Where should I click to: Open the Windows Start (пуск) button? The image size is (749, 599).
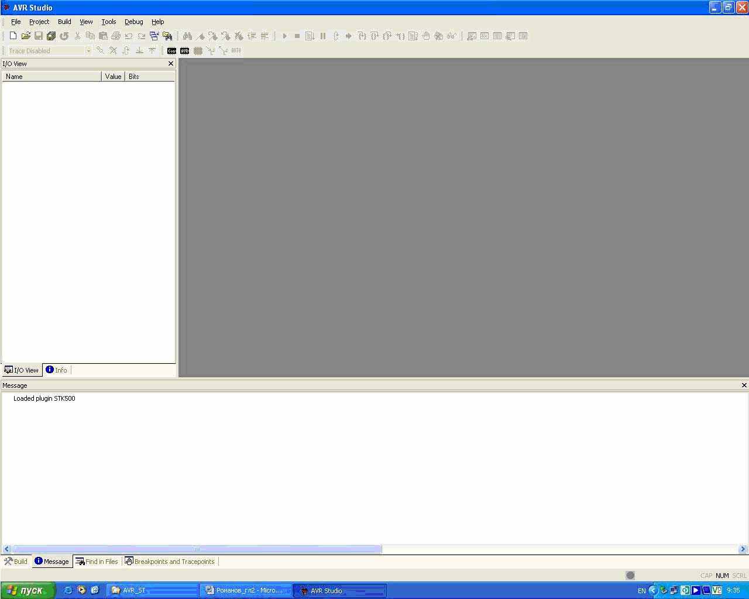[28, 590]
